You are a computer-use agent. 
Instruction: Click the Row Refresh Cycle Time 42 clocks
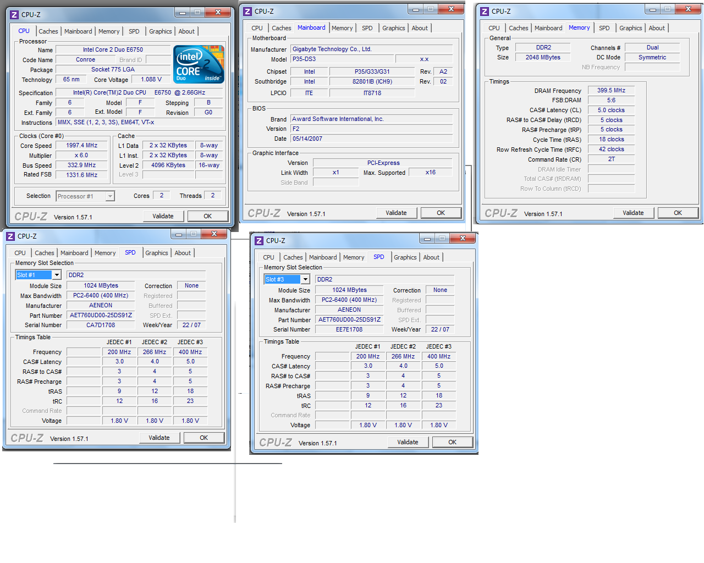point(611,149)
